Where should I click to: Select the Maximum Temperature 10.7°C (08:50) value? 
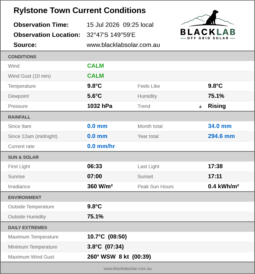(x=107, y=236)
